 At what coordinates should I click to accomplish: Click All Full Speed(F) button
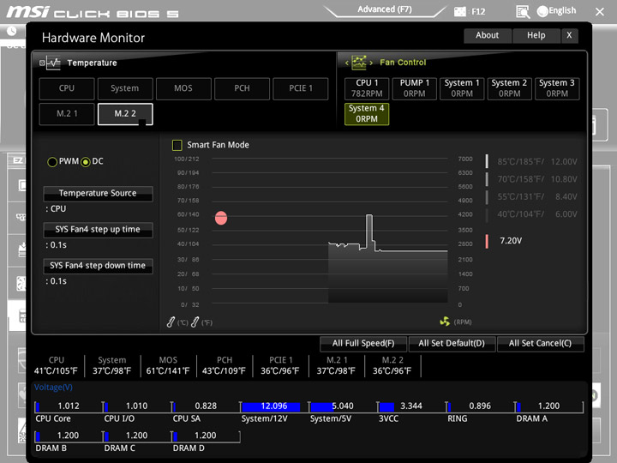click(363, 344)
